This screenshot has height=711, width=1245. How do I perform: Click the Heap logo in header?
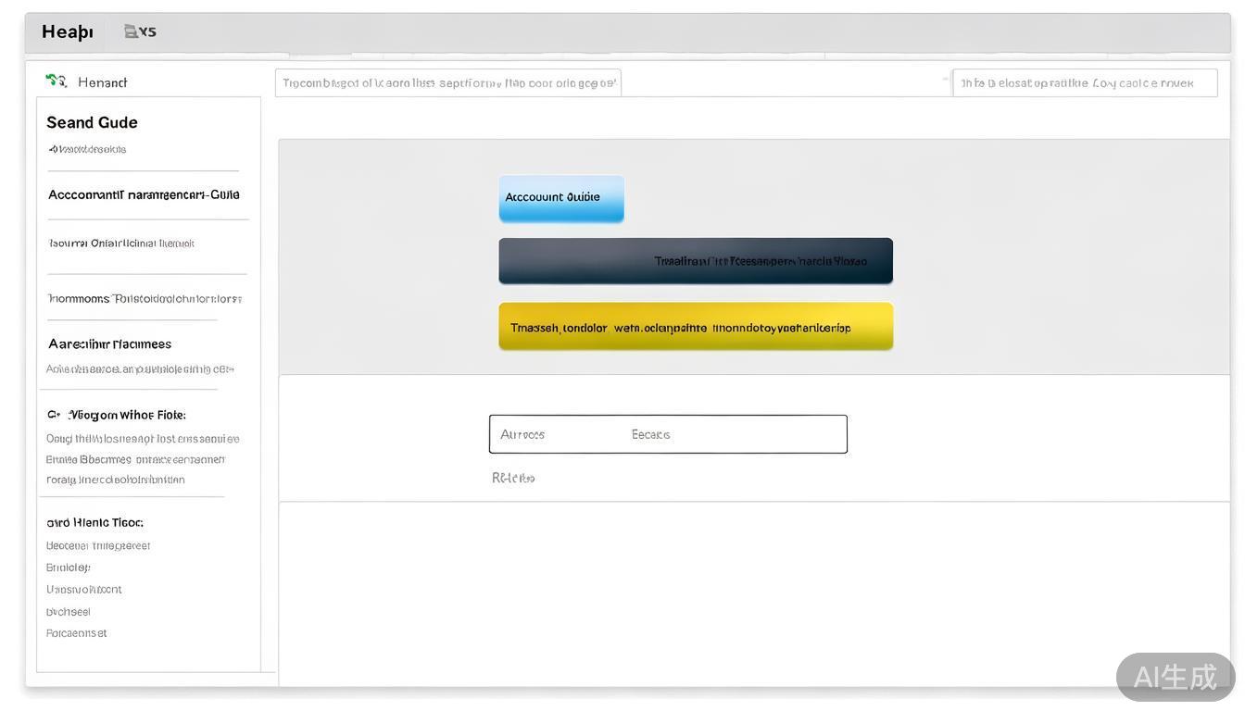point(67,31)
